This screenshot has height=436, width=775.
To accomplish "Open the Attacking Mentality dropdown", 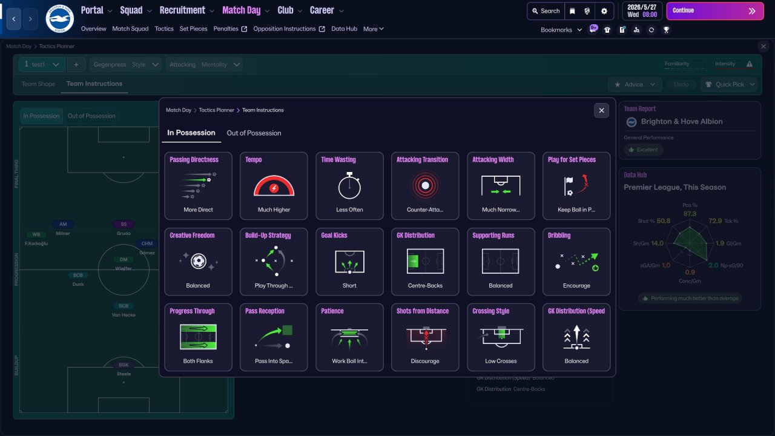I will 204,64.
